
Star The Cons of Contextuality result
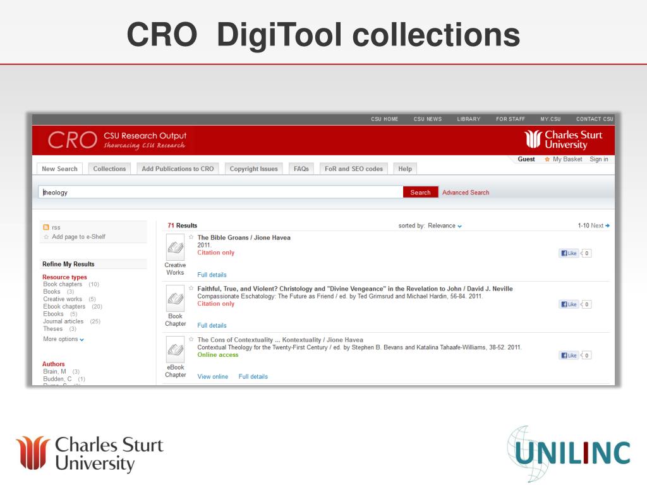coord(191,339)
